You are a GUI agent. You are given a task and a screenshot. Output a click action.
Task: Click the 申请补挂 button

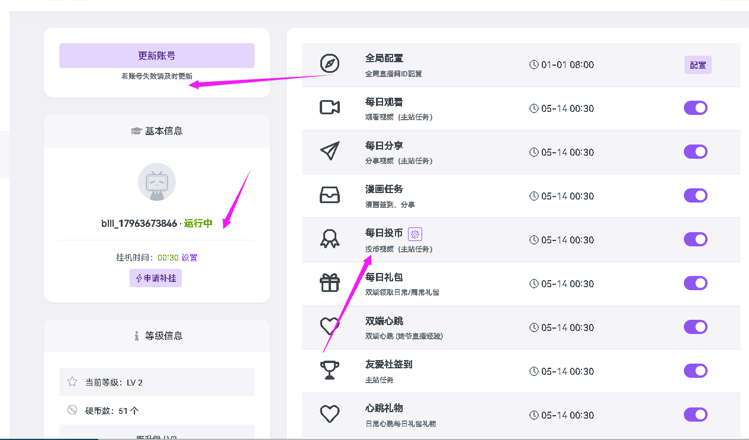click(156, 278)
